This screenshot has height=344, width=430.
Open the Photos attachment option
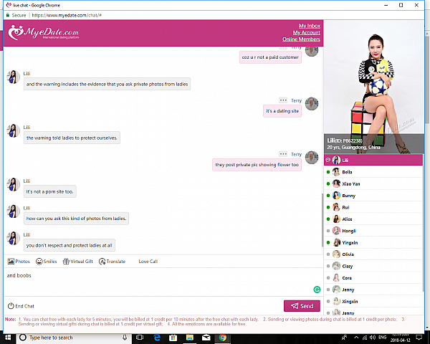[x=19, y=262]
